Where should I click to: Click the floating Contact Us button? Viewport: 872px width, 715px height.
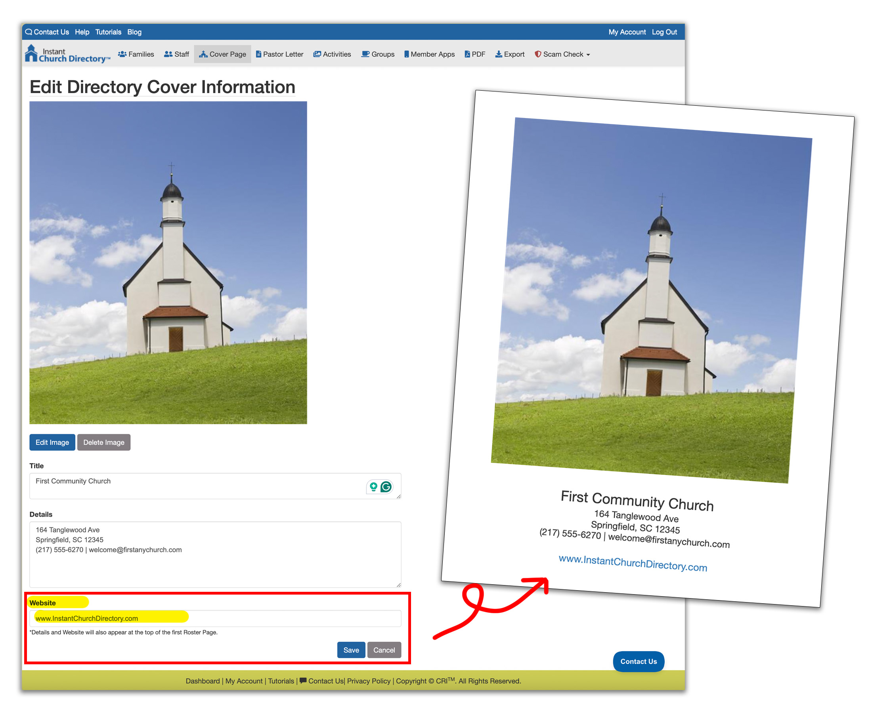click(x=638, y=662)
